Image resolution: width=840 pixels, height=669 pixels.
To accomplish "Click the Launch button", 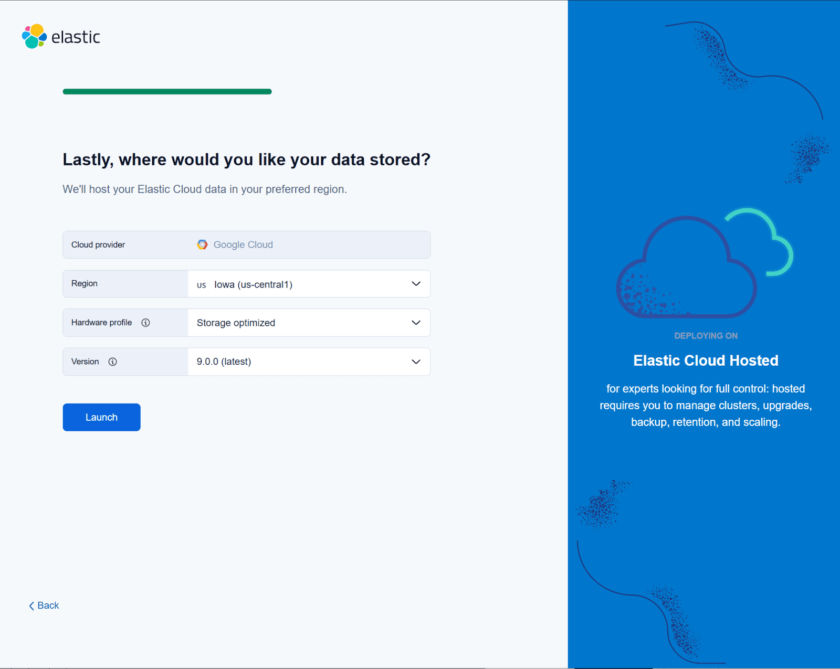I will 101,417.
